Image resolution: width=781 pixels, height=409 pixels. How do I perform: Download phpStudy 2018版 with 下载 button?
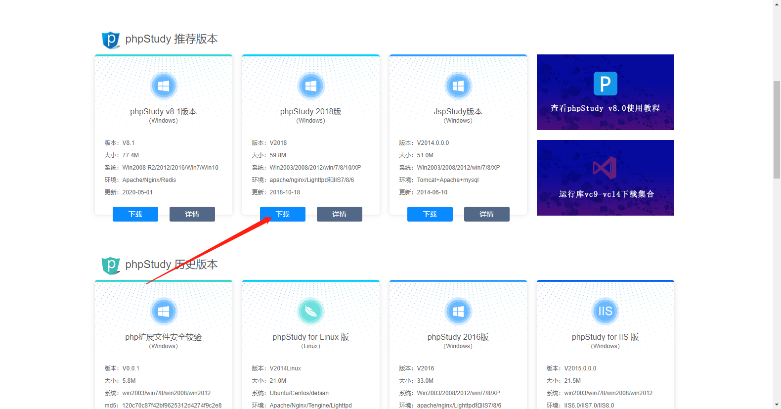tap(283, 214)
